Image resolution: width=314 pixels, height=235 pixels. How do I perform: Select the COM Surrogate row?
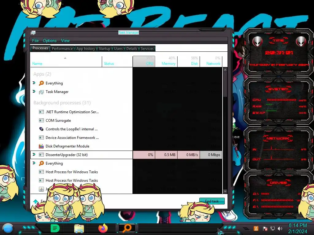(126, 121)
